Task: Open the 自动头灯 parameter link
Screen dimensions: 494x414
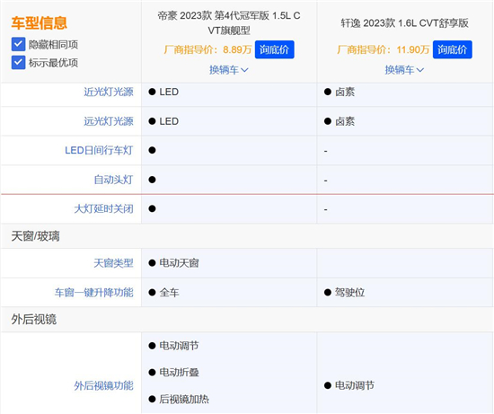Action: click(114, 180)
